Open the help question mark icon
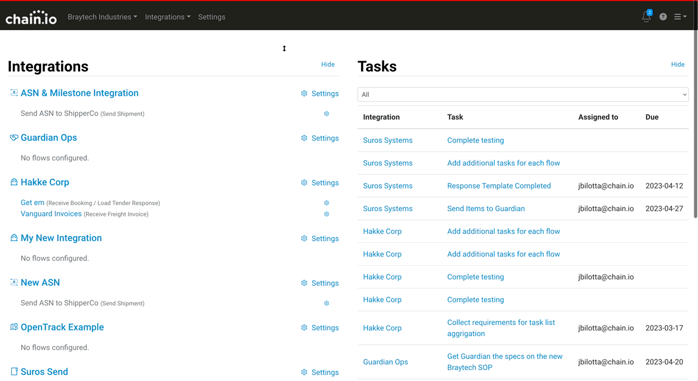This screenshot has height=381, width=698. point(663,17)
